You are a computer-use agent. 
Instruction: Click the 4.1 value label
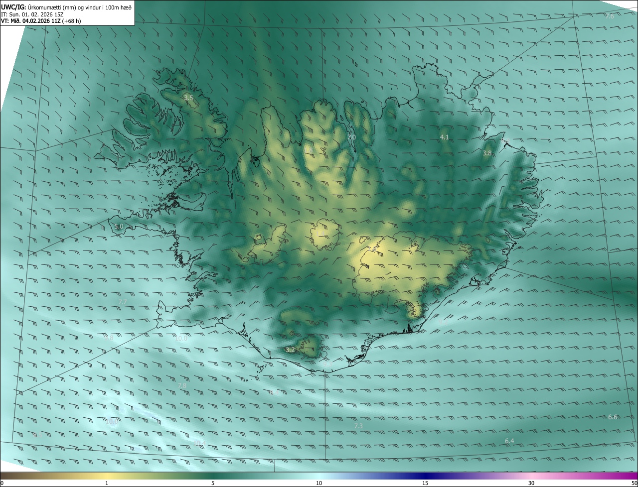click(x=445, y=137)
